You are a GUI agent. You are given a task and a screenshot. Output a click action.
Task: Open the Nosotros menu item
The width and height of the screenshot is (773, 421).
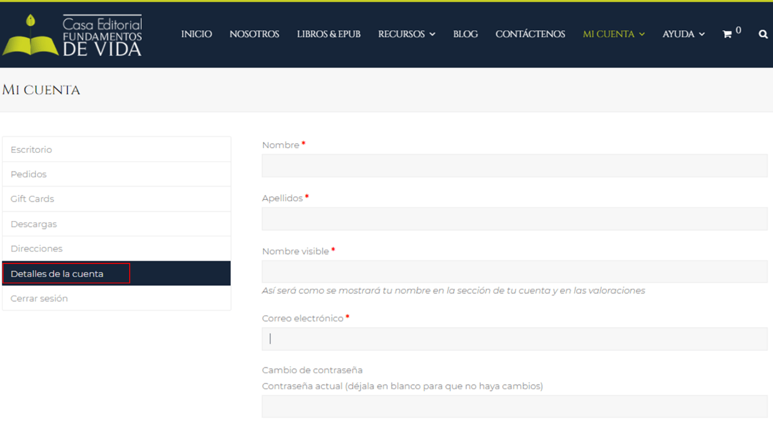pyautogui.click(x=254, y=34)
